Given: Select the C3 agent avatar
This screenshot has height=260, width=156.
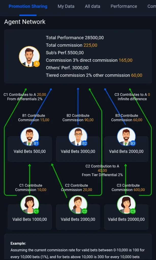Looking at the screenshot, I should (x=126, y=204).
